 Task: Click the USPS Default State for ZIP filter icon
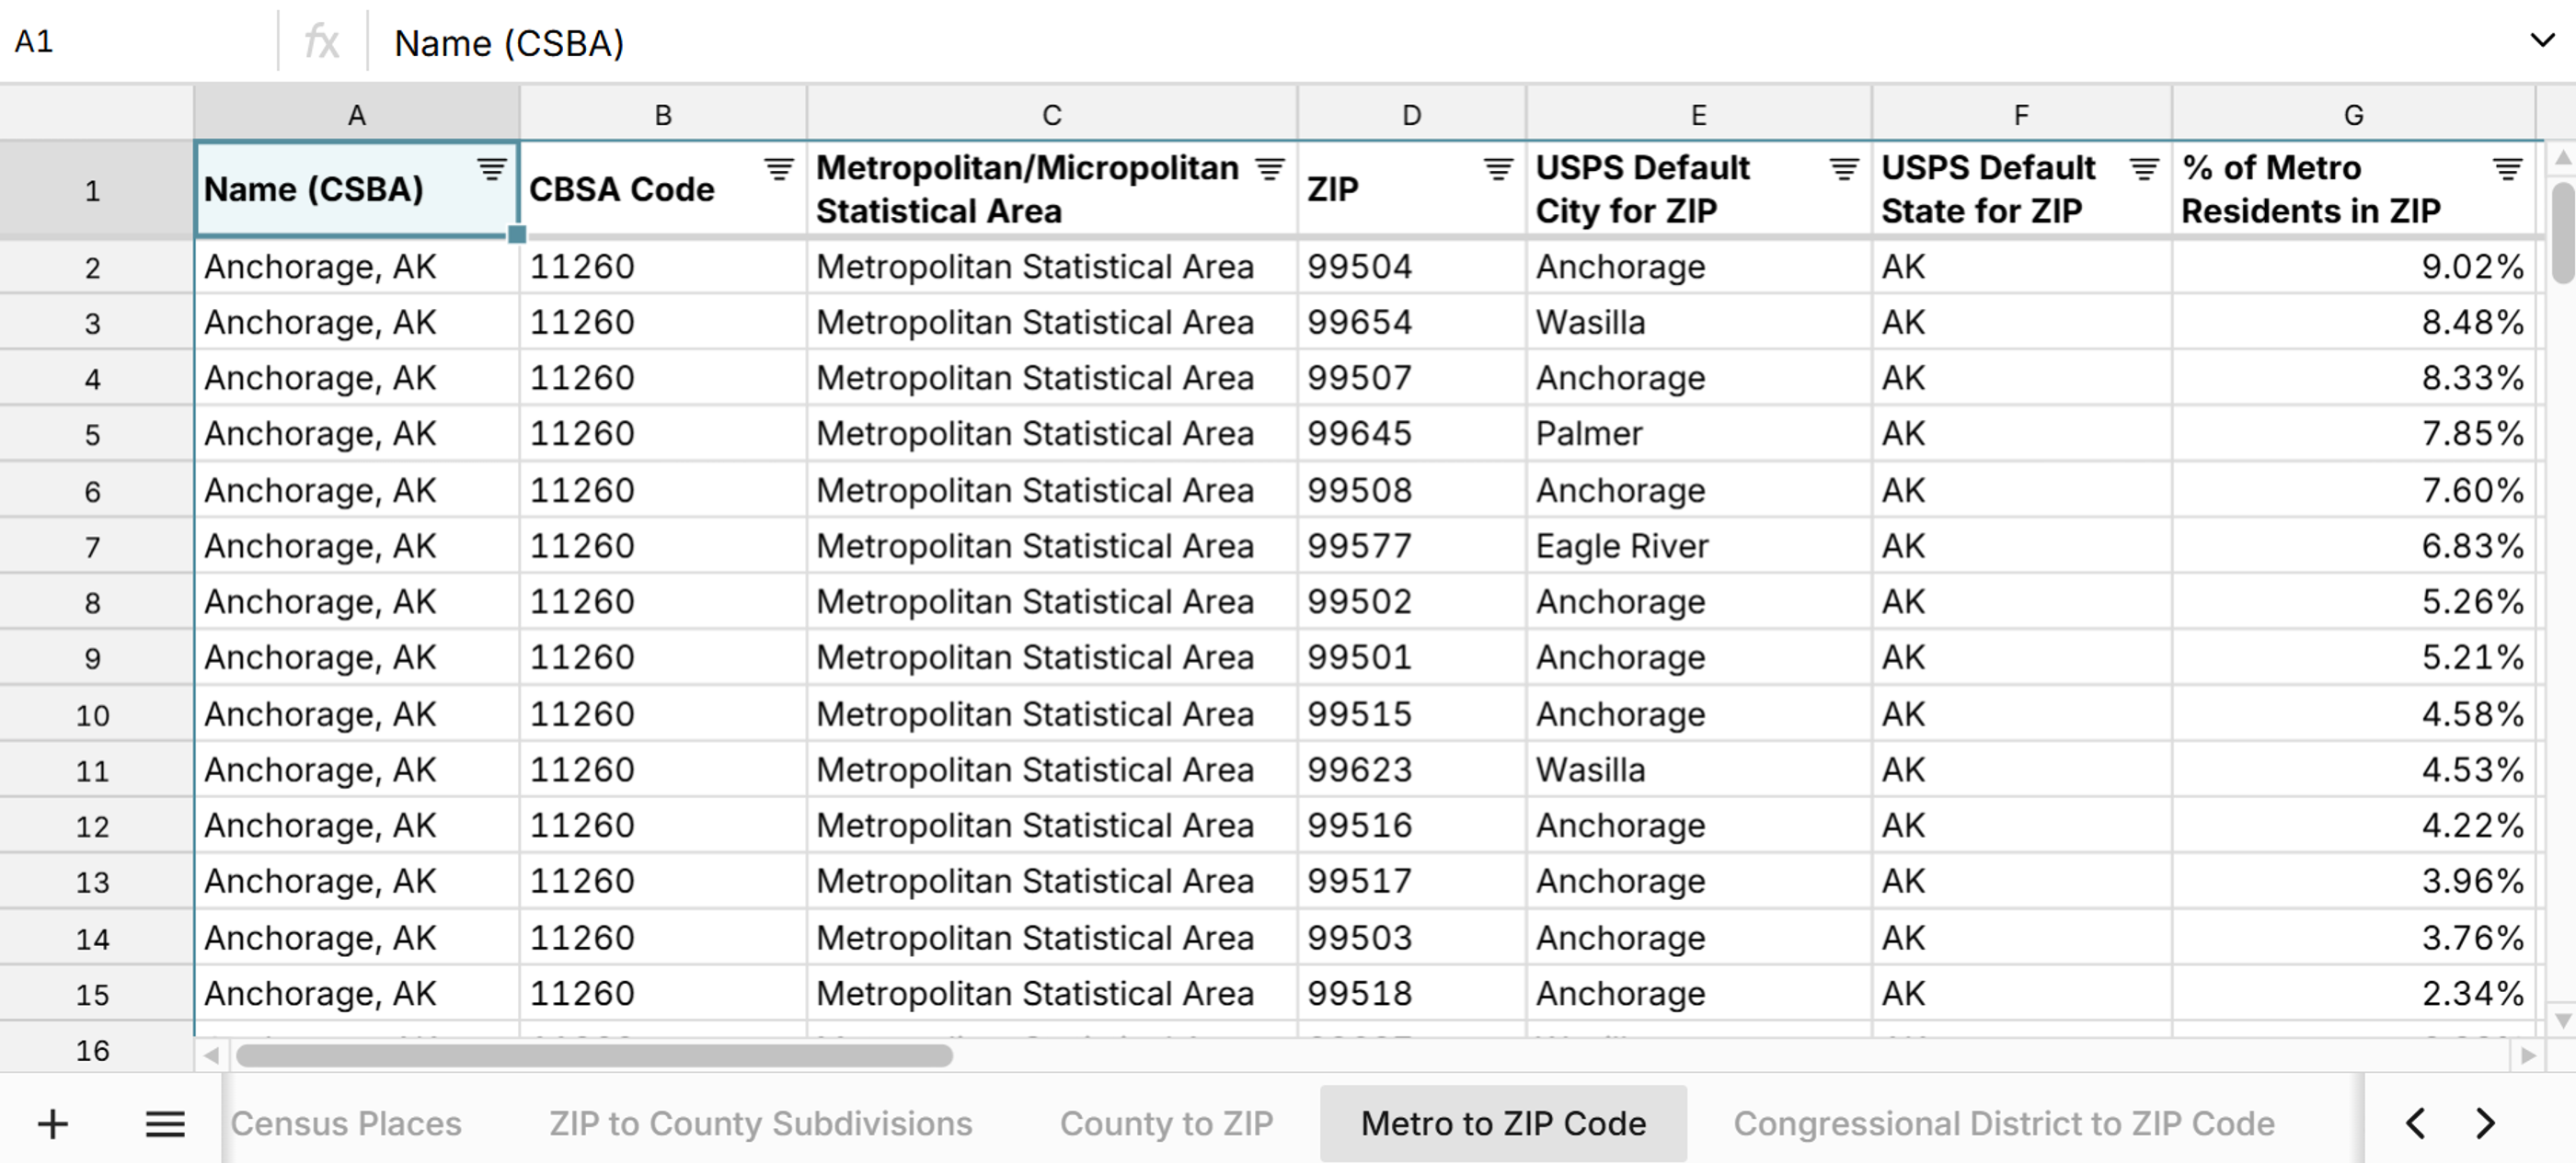pyautogui.click(x=2144, y=170)
